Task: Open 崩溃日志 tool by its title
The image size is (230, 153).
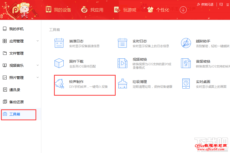Action: [x=76, y=41]
